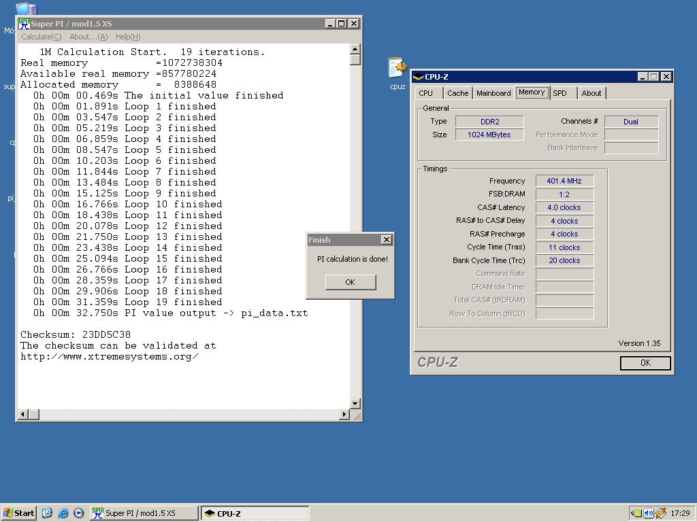Click the Super PI title bar icon

coord(24,24)
